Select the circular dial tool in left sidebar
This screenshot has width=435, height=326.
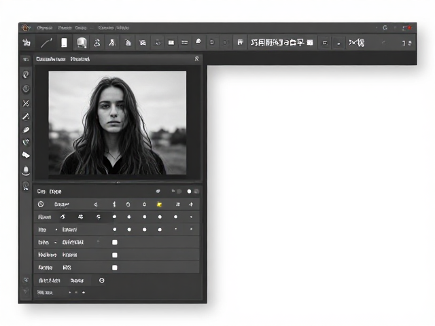pyautogui.click(x=26, y=89)
